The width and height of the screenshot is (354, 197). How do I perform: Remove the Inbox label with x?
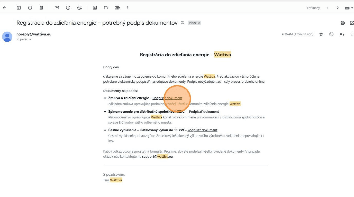coord(199,23)
